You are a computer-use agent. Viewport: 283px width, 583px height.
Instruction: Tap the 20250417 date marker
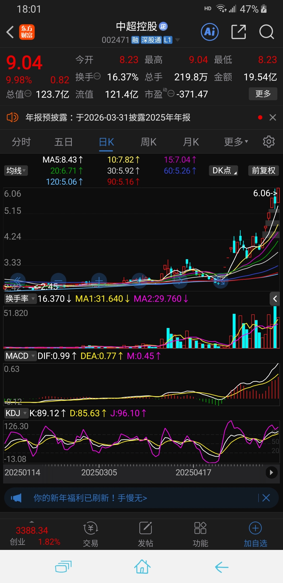(193, 472)
